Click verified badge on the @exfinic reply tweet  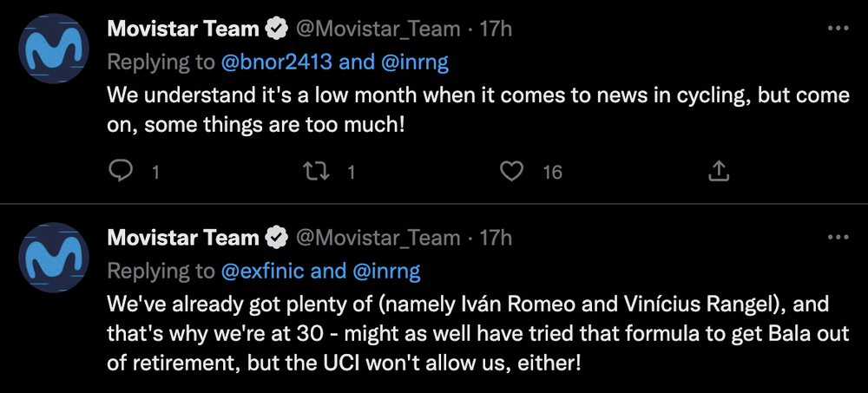[x=277, y=238]
